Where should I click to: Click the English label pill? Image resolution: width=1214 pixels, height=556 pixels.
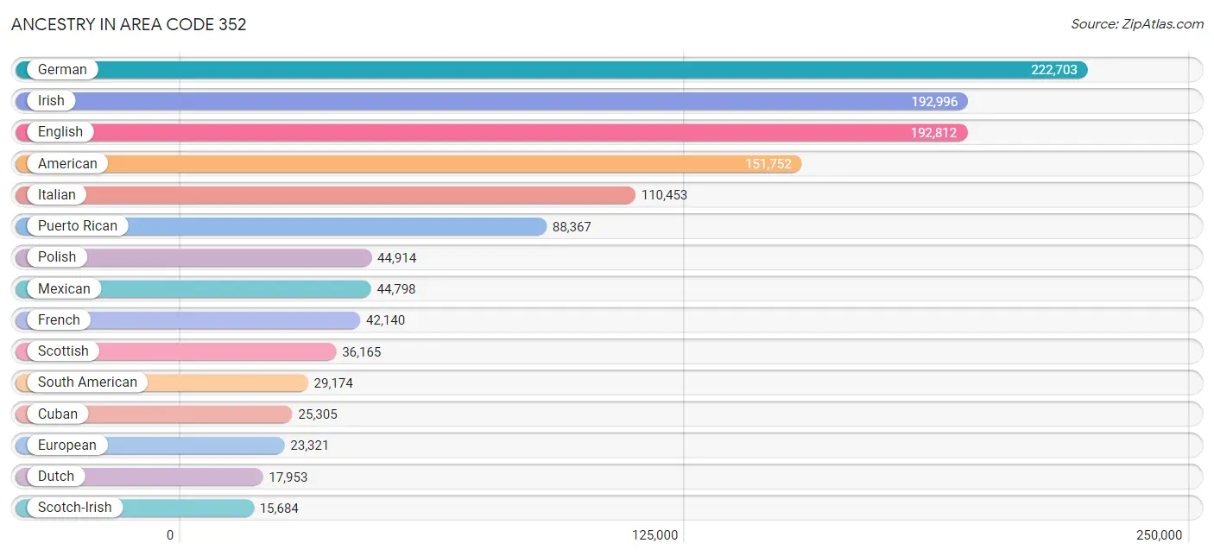[60, 132]
